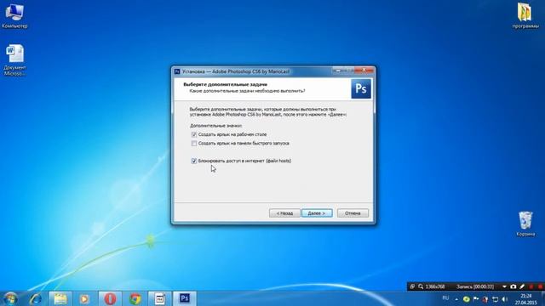Uncheck Создать ярлык на рабочем столе
This screenshot has height=306, width=545.
click(194, 134)
